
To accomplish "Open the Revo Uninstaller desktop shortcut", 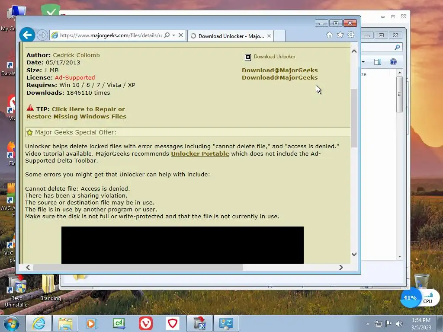I will (17, 291).
